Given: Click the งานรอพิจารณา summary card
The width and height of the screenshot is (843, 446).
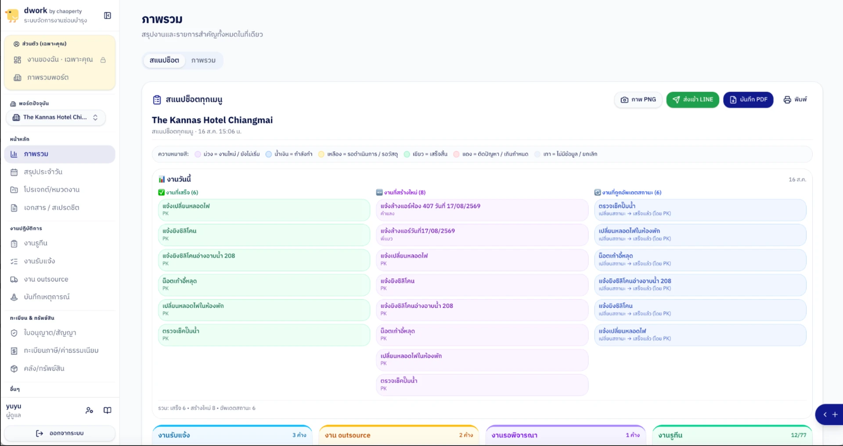Looking at the screenshot, I should point(566,435).
